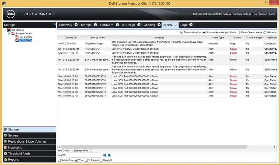
Task: Enable Show Cleared Alerts checkbox
Action: click(238, 32)
